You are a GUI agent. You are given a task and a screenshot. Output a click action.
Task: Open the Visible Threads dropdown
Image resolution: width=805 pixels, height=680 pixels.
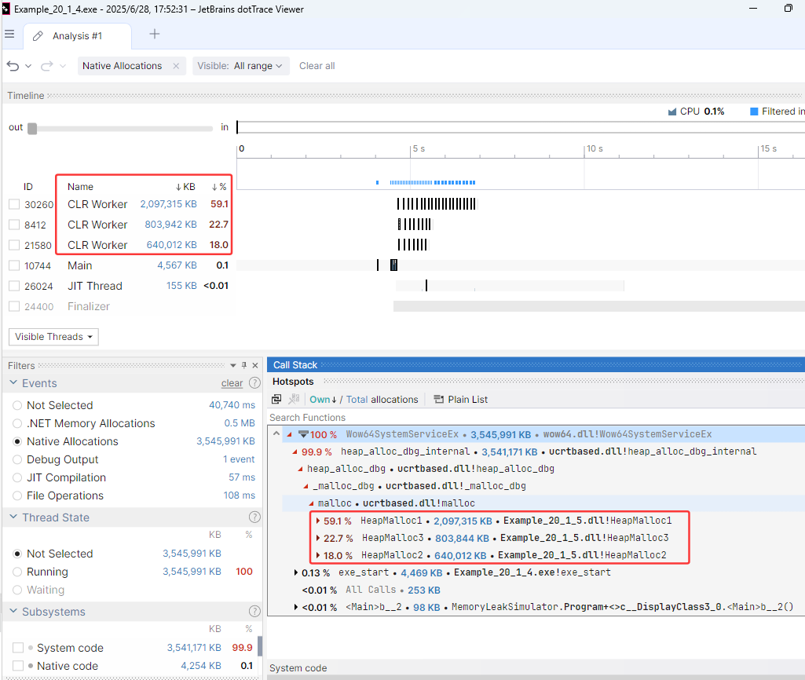point(53,337)
